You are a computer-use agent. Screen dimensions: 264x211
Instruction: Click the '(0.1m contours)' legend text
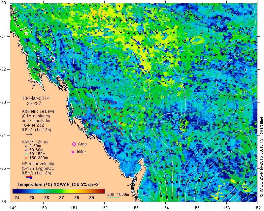click(36, 116)
